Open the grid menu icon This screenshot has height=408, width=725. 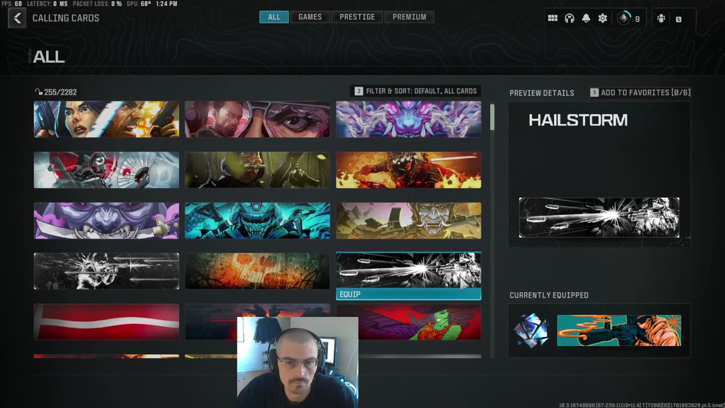click(x=553, y=18)
